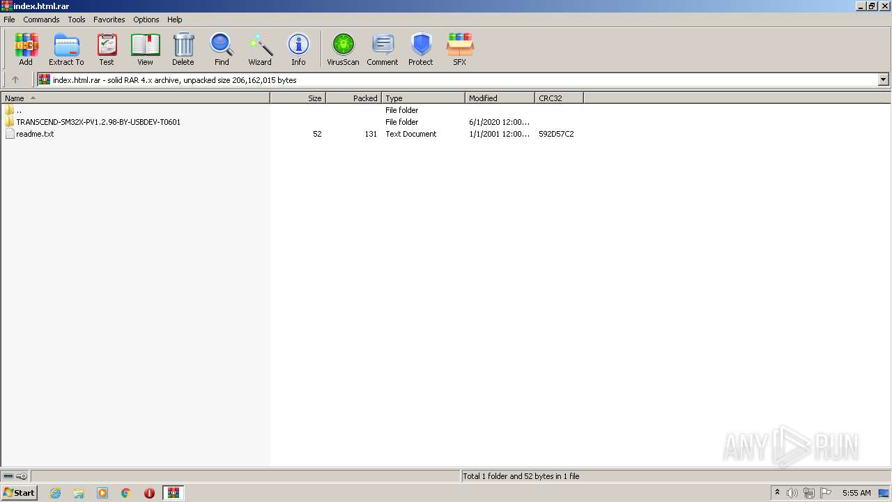Click status bar text 'Total 1 folder and 52 bytes'
Image resolution: width=892 pixels, height=502 pixels.
pyautogui.click(x=521, y=476)
